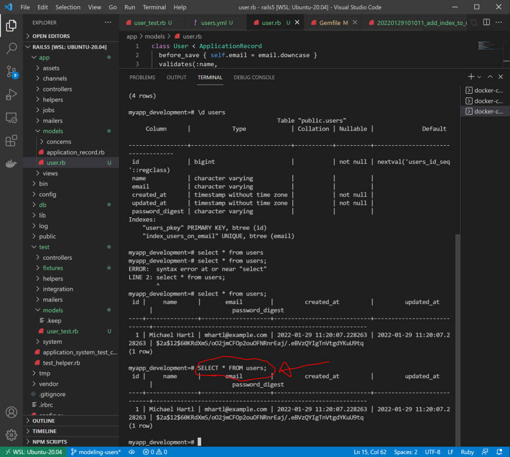510x457 pixels.
Task: Expand the TIMELINE section
Action: click(x=44, y=431)
